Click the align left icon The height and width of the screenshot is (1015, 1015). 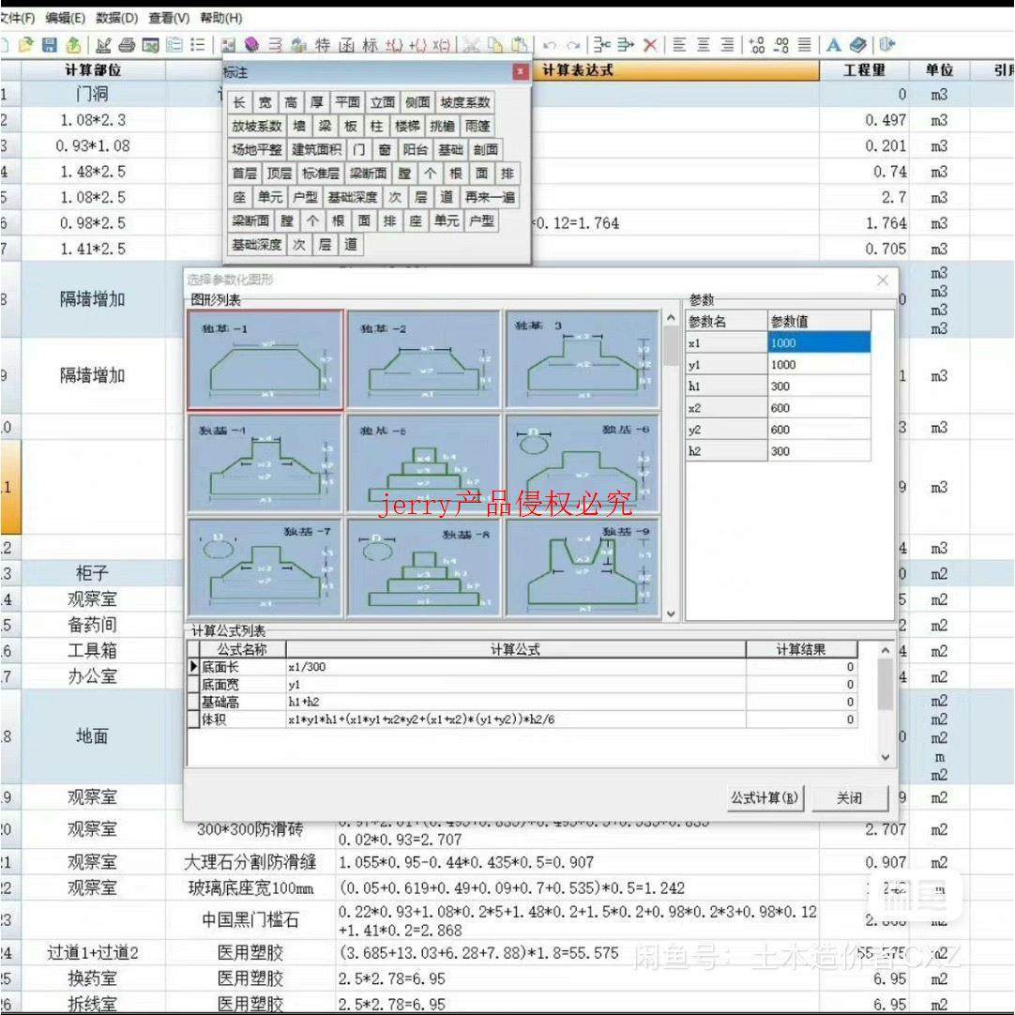(x=680, y=45)
